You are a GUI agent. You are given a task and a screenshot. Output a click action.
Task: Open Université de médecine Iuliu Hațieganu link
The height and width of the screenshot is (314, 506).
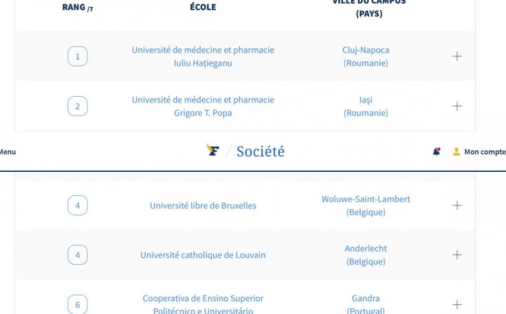pyautogui.click(x=203, y=56)
